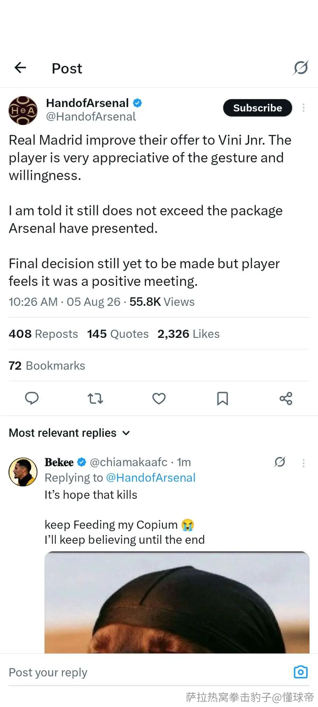Focus the Post your reply field
The image size is (318, 707).
[147, 672]
